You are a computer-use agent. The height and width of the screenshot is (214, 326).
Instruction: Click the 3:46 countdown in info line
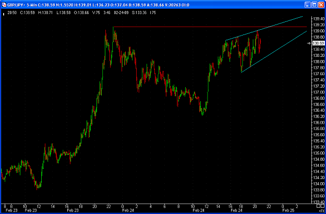point(107,13)
